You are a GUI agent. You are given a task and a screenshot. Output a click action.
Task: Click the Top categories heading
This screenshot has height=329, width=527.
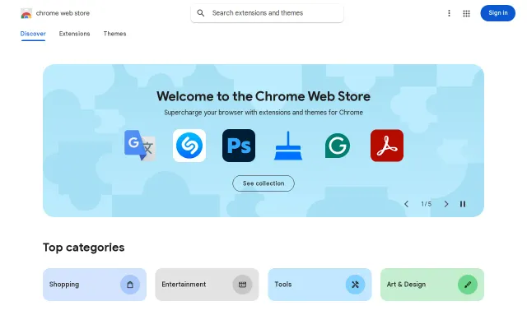(x=84, y=248)
